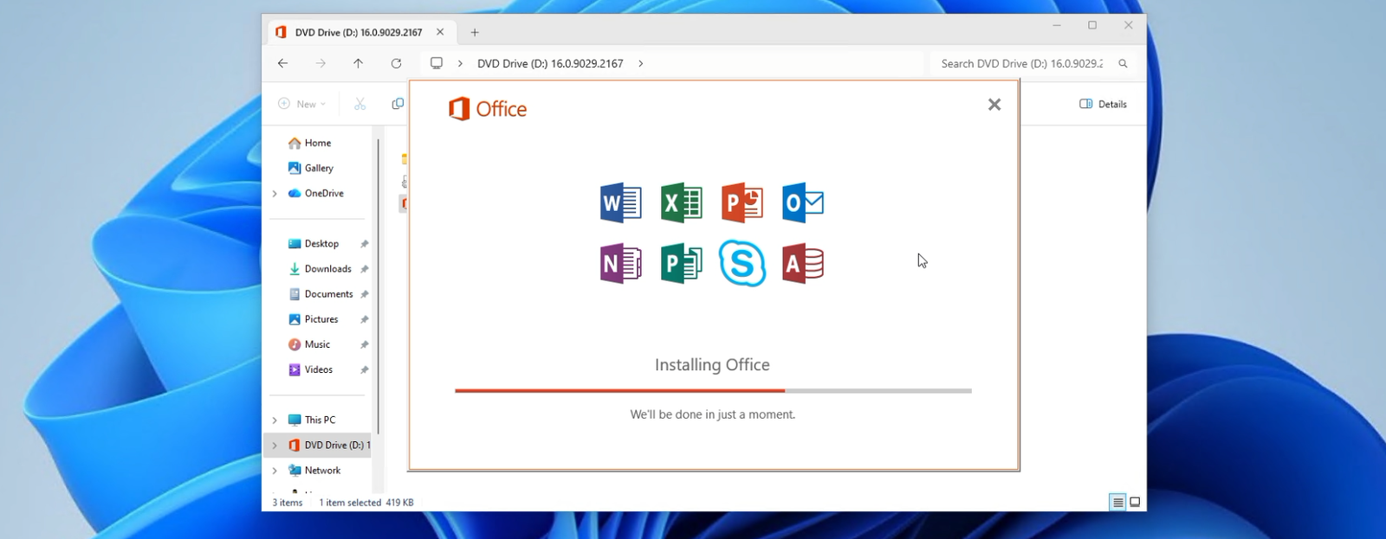Open Music quick access folder
1386x539 pixels.
[317, 344]
